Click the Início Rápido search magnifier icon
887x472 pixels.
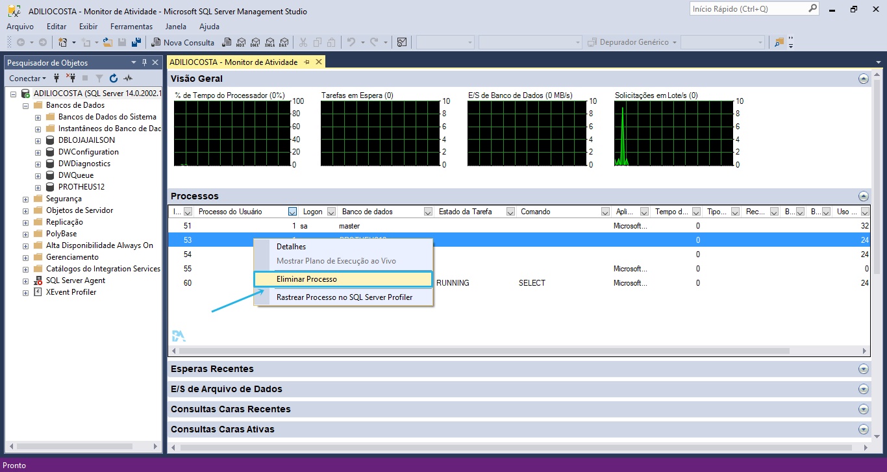tap(812, 9)
